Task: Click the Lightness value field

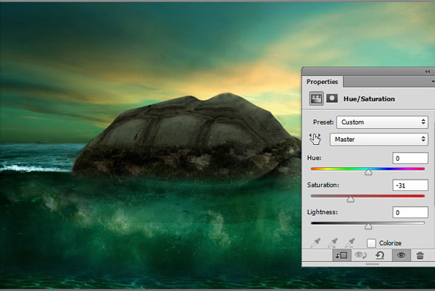Action: (410, 213)
